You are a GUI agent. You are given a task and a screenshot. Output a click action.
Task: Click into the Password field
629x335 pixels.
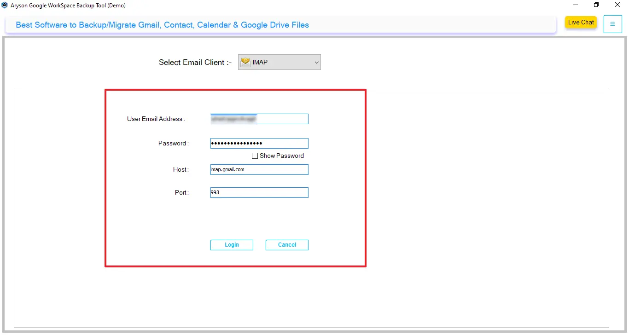pyautogui.click(x=259, y=144)
